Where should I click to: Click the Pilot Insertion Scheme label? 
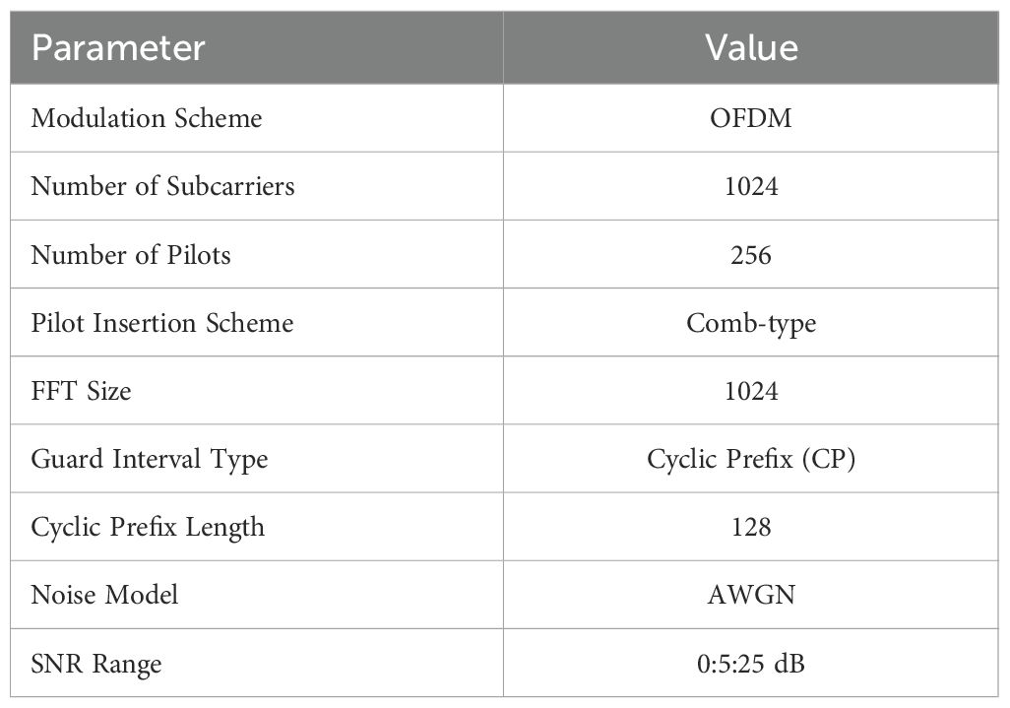point(162,323)
